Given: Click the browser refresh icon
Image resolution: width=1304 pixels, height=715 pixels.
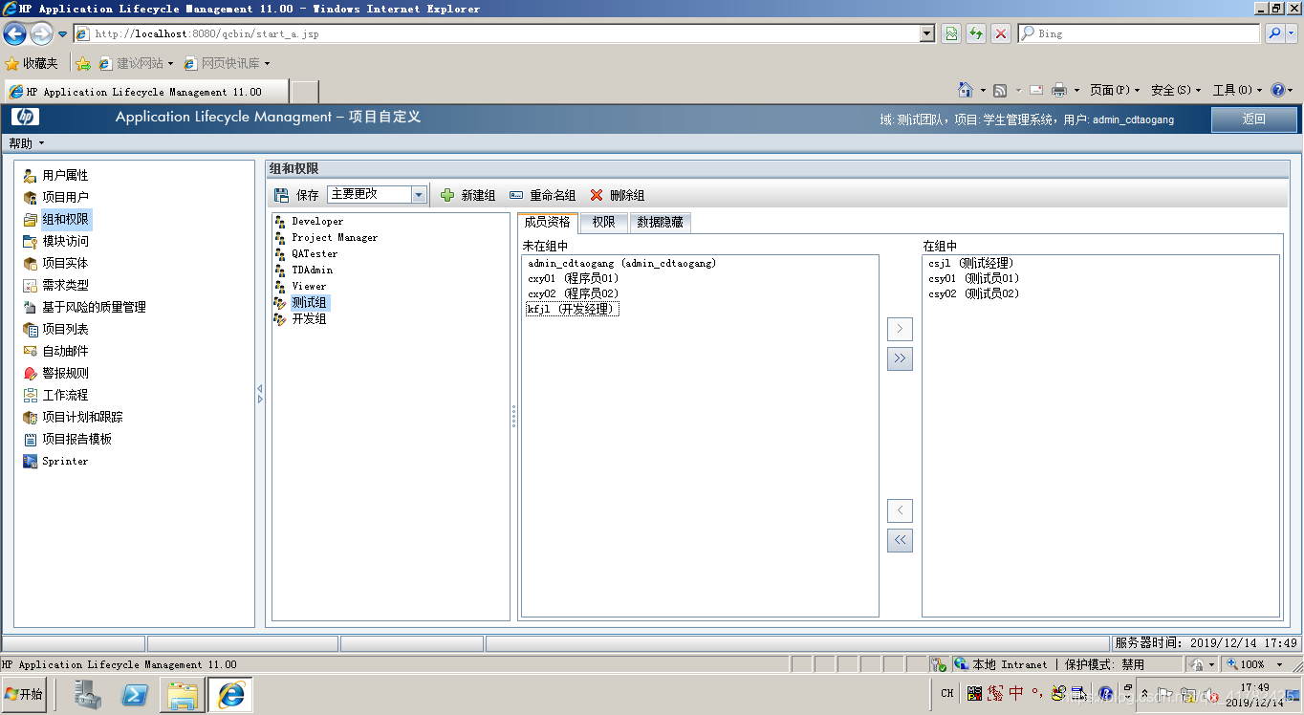Looking at the screenshot, I should tap(975, 33).
